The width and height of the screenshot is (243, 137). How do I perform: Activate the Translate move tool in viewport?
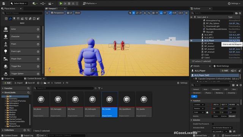tap(133, 13)
